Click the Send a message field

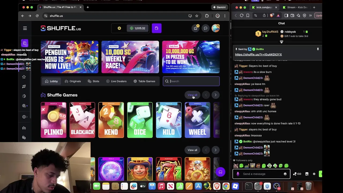click(x=261, y=174)
